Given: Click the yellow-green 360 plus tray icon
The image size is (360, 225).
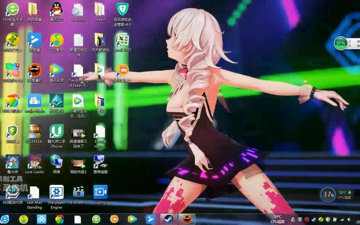Looking at the screenshot, I should (321, 220).
